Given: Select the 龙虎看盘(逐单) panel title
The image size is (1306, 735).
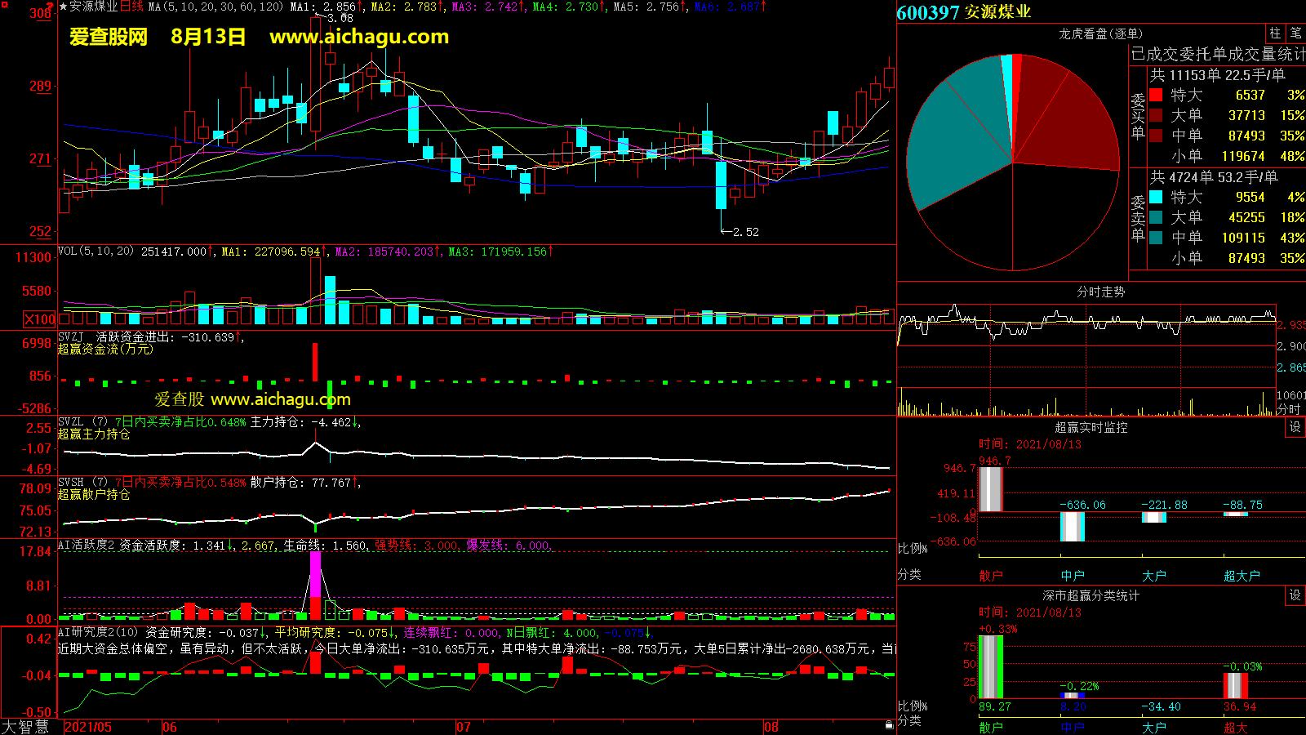Looking at the screenshot, I should click(1100, 33).
